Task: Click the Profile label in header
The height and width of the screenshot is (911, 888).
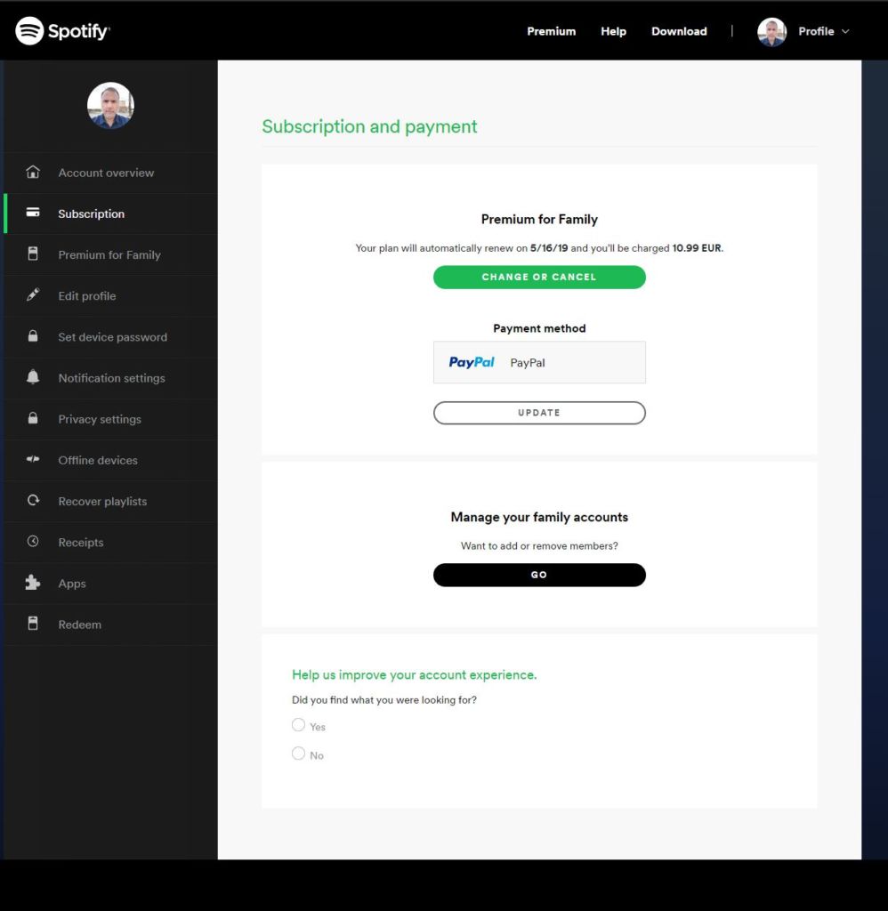Action: tap(816, 31)
